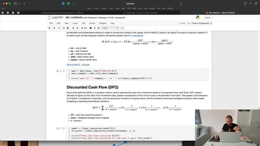Restart kernel and run all with fast-forward icon
The height and width of the screenshot is (146, 260).
(99, 28)
